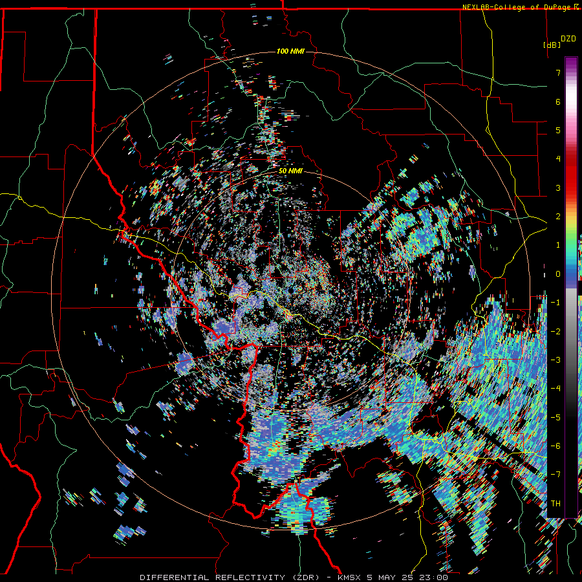This screenshot has height=582, width=582.
Task: Click the 1 value on the color scale
Action: coord(558,245)
